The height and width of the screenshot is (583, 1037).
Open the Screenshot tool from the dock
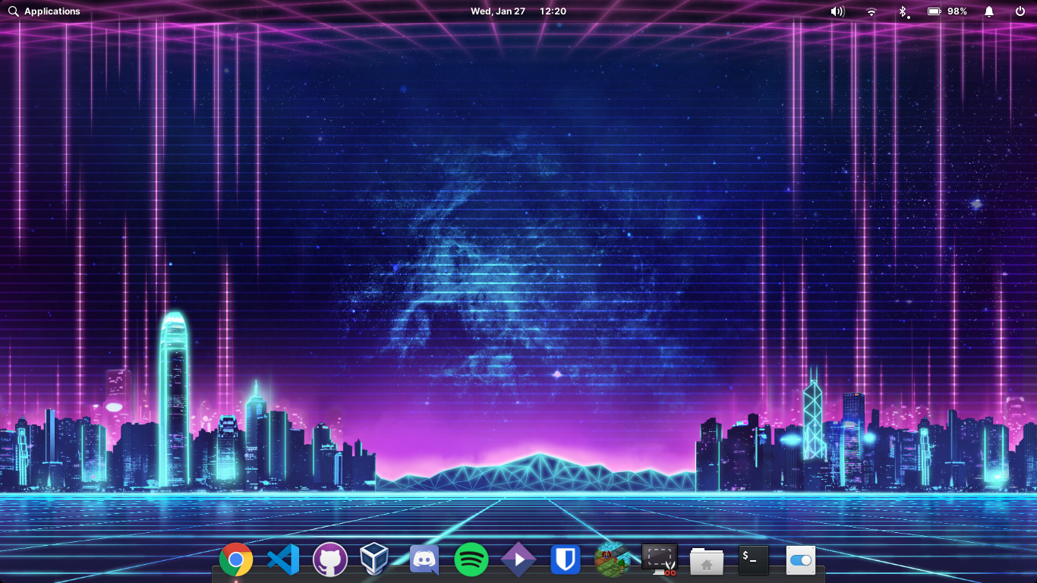click(x=660, y=560)
